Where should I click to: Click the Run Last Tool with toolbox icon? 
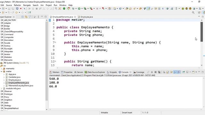91,9
